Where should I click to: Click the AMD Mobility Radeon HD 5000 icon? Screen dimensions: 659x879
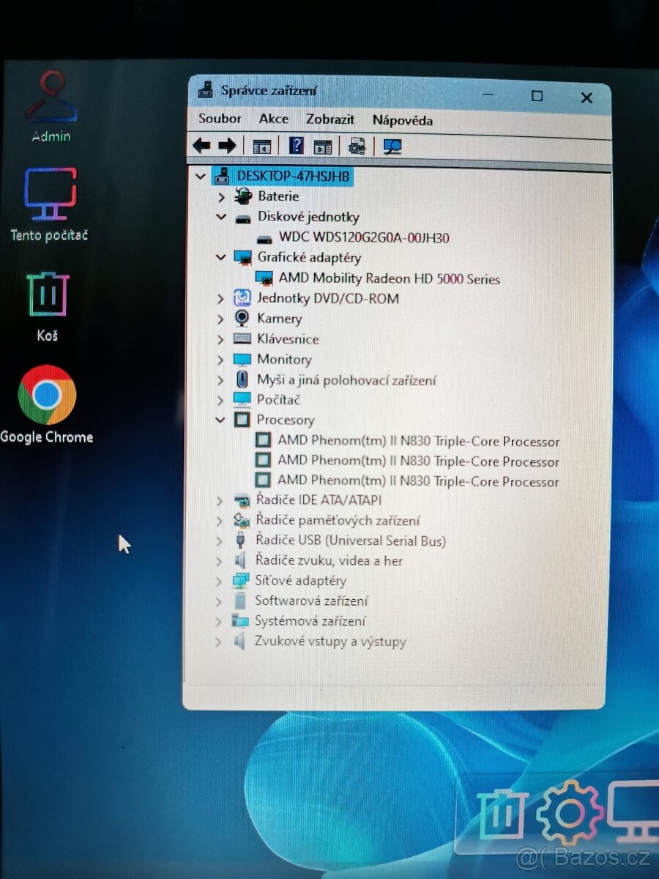[263, 278]
